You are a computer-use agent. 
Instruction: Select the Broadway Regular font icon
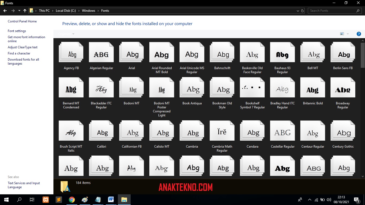tap(343, 88)
